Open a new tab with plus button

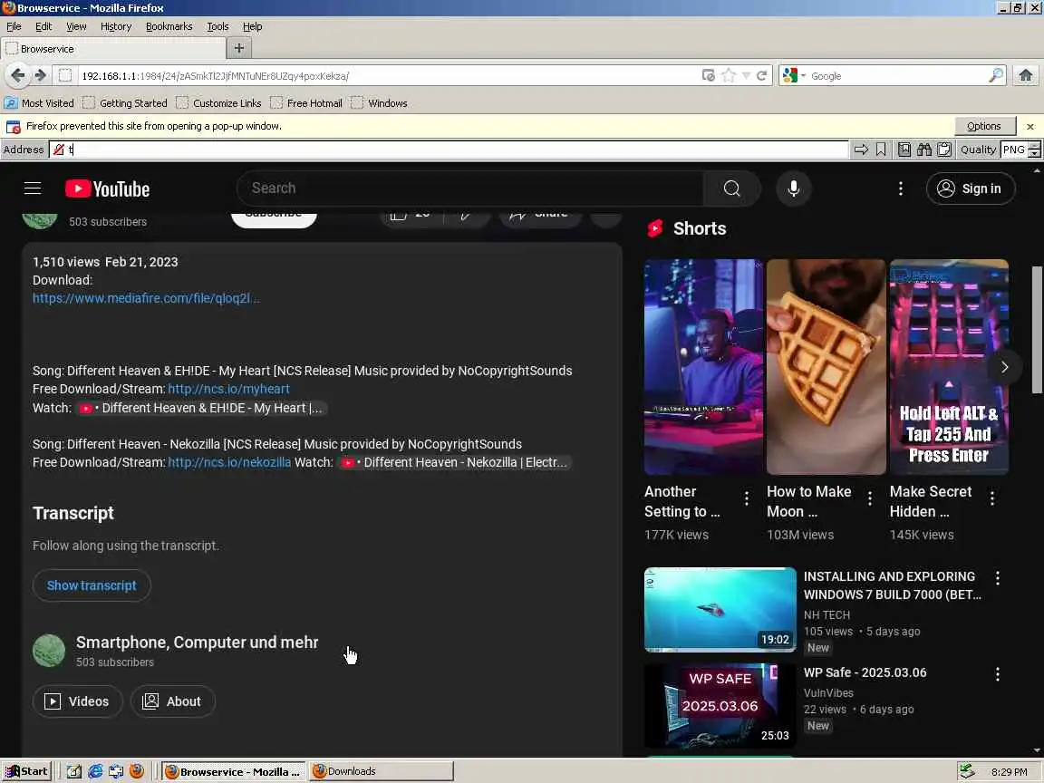coord(239,48)
